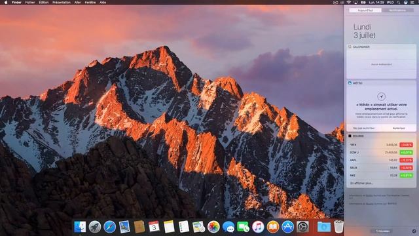The height and width of the screenshot is (236, 419).
Task: Open the Apple menu
Action: point(6,3)
